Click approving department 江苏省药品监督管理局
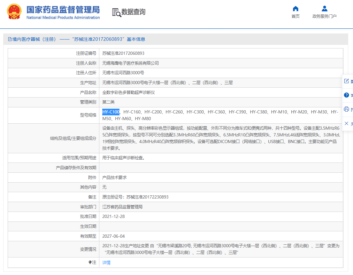 [122, 207]
